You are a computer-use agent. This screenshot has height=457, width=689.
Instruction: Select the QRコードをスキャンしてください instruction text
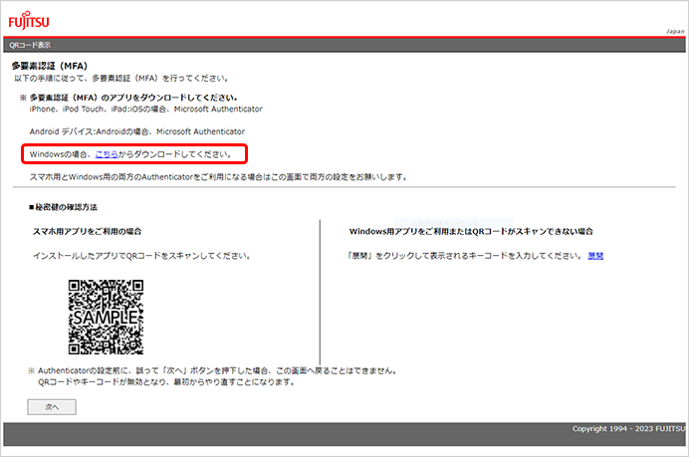tap(141, 256)
